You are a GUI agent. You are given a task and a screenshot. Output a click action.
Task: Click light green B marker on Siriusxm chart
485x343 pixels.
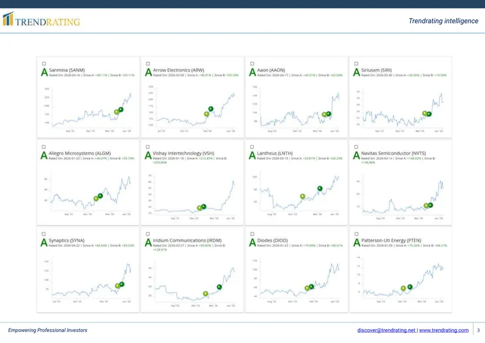[425, 113]
